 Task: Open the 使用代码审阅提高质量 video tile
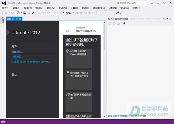tap(79, 102)
